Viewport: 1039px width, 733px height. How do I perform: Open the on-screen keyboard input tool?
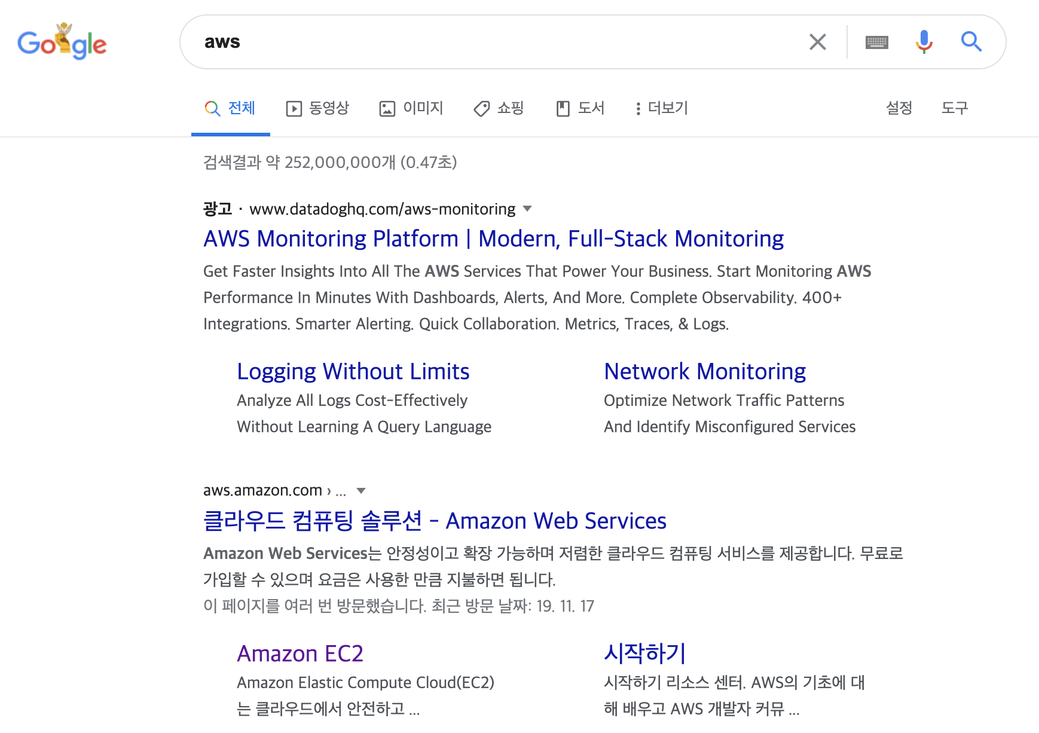[876, 42]
